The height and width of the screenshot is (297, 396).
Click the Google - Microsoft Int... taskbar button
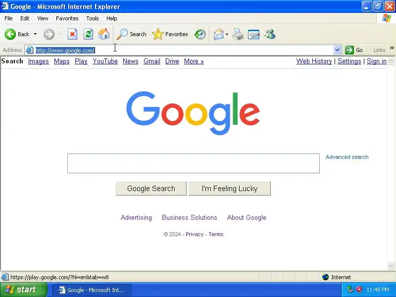tap(92, 290)
